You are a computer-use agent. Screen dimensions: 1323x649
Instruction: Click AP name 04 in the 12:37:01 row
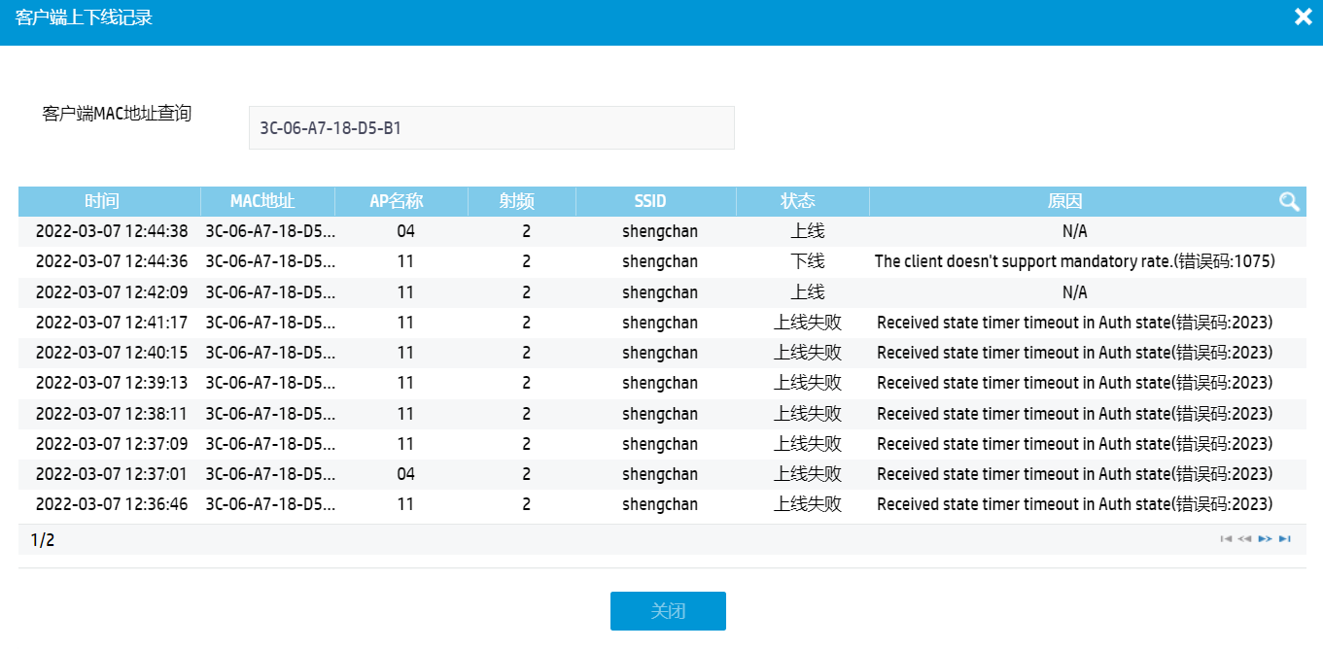coord(405,474)
